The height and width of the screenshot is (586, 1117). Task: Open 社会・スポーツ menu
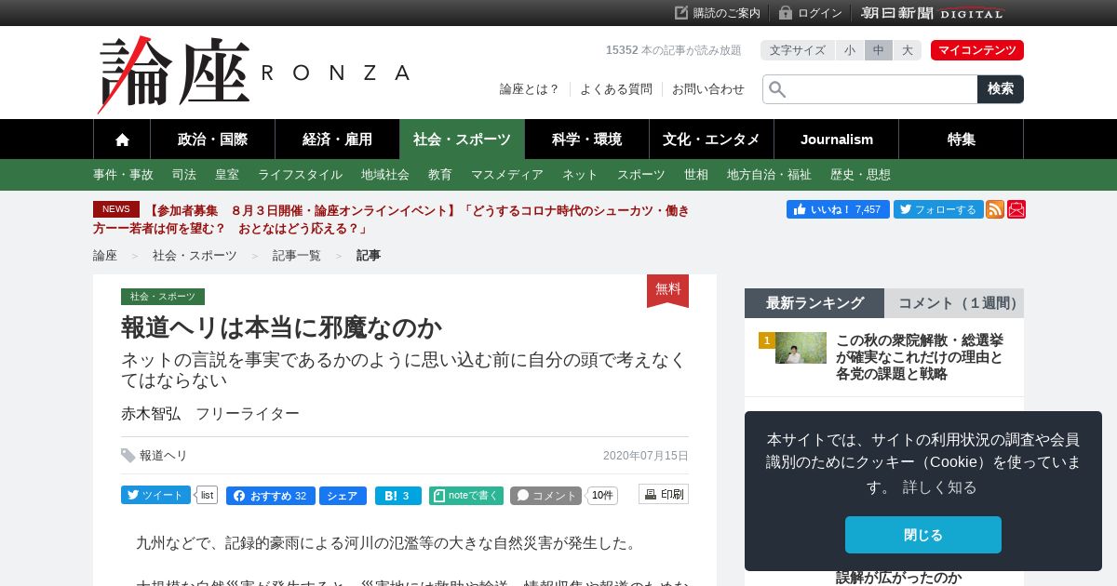click(462, 140)
